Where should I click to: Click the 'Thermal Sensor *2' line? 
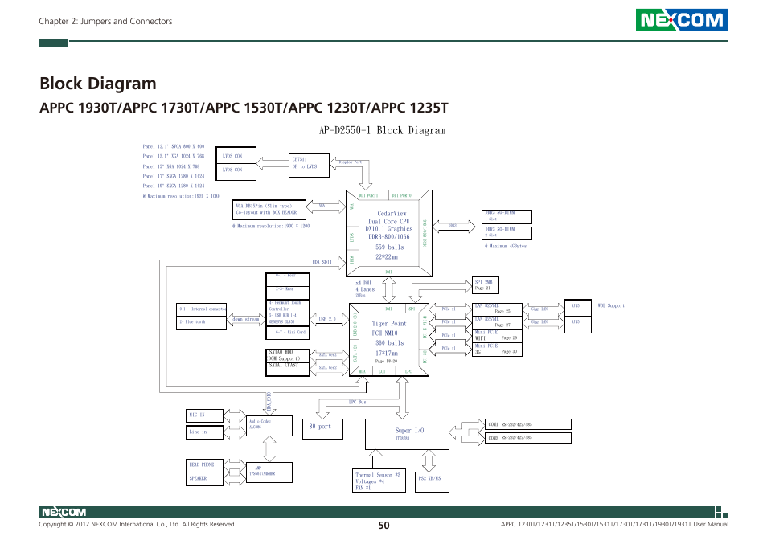click(x=378, y=475)
